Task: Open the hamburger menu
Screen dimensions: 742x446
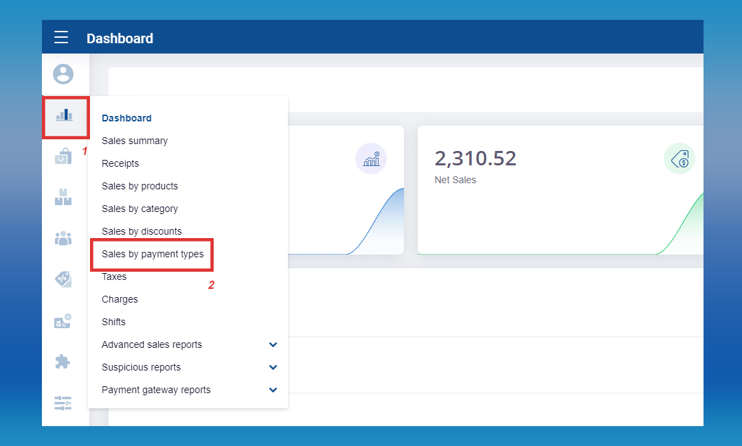Action: [61, 37]
